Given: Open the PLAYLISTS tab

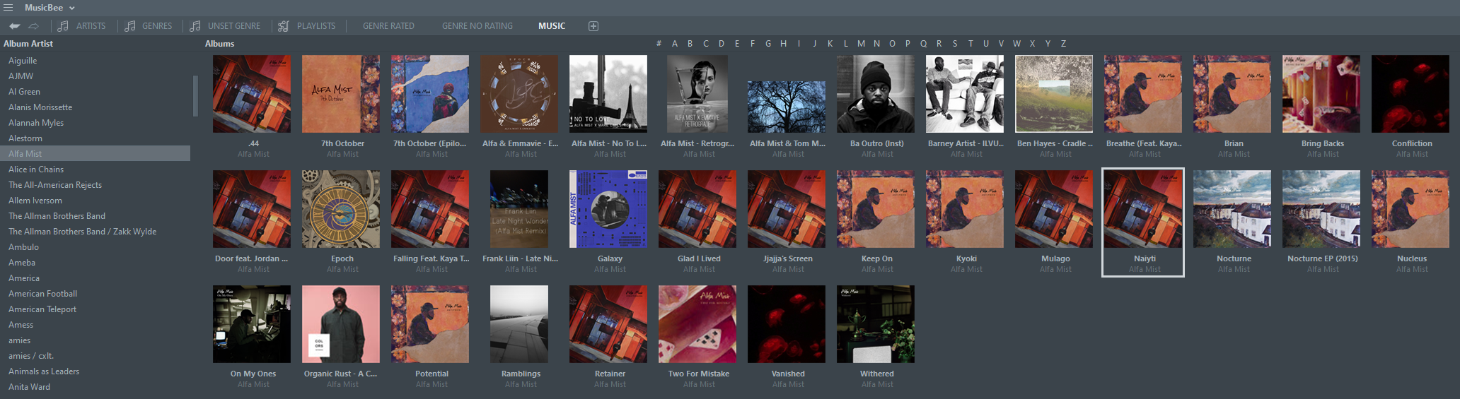Looking at the screenshot, I should pos(316,26).
